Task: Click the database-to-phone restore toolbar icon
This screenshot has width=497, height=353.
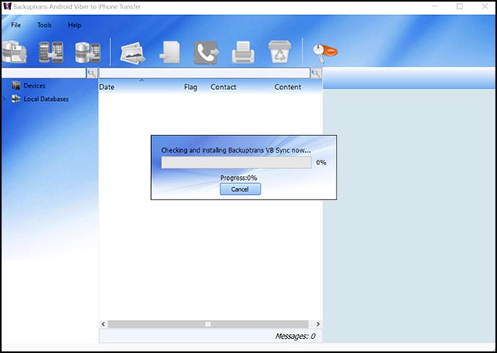Action: 88,52
